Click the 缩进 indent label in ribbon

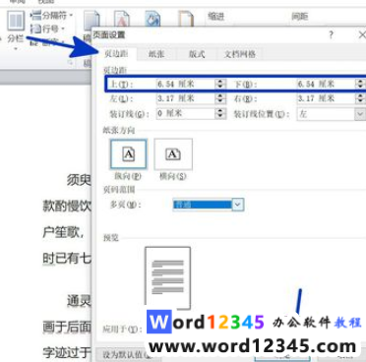216,16
